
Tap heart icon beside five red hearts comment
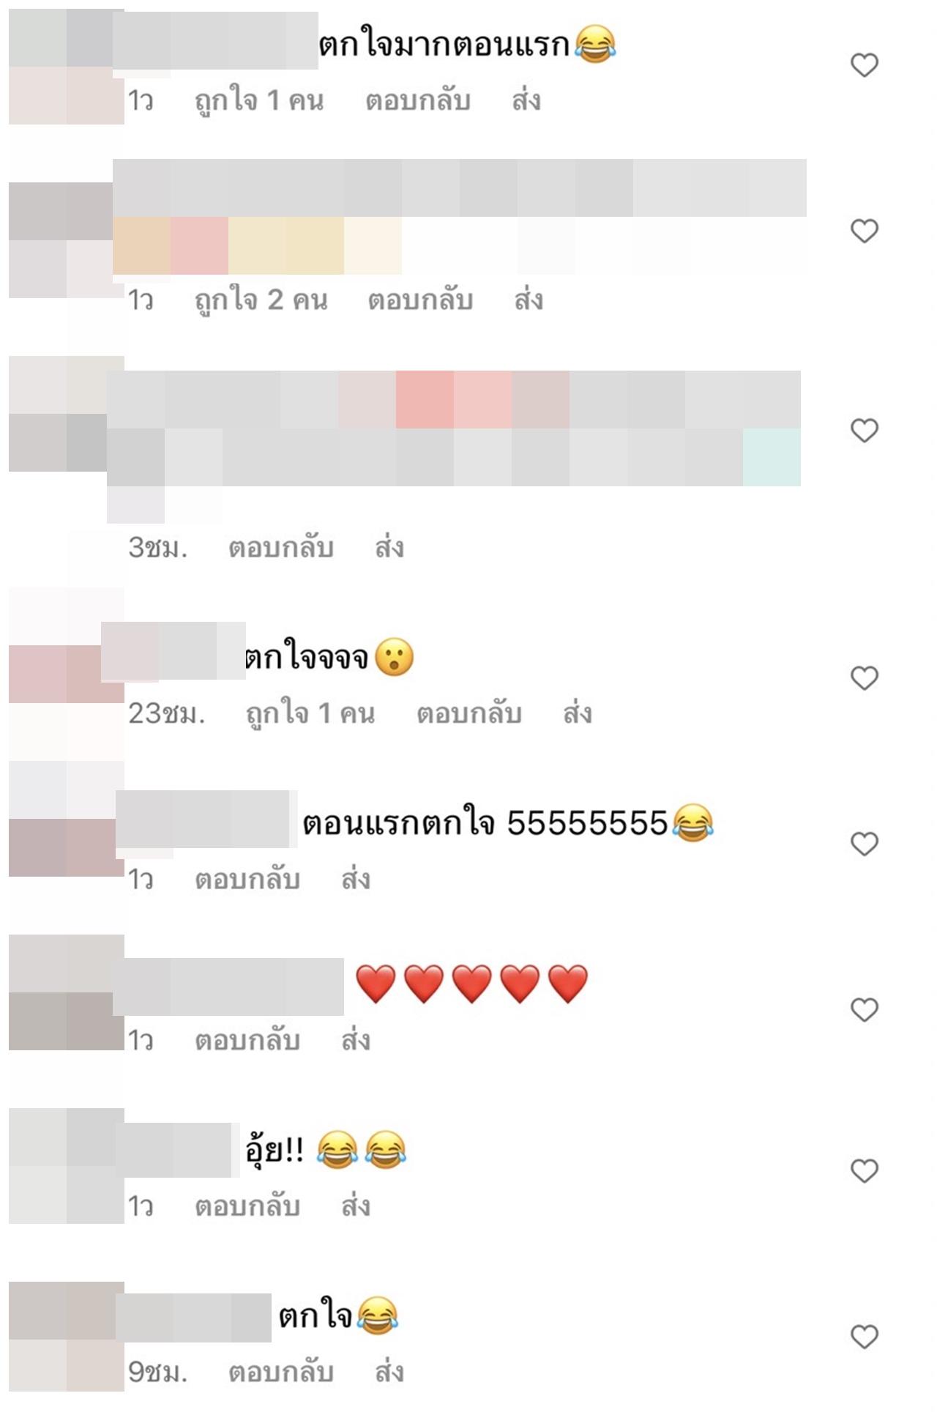tap(864, 1010)
